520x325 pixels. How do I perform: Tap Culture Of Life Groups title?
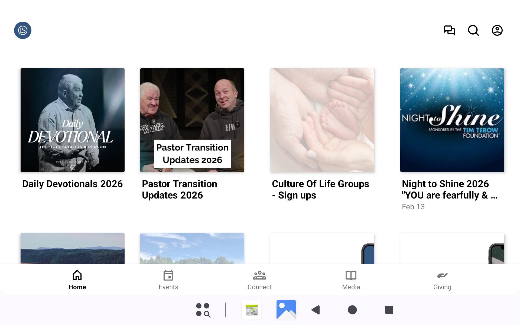[x=320, y=190]
